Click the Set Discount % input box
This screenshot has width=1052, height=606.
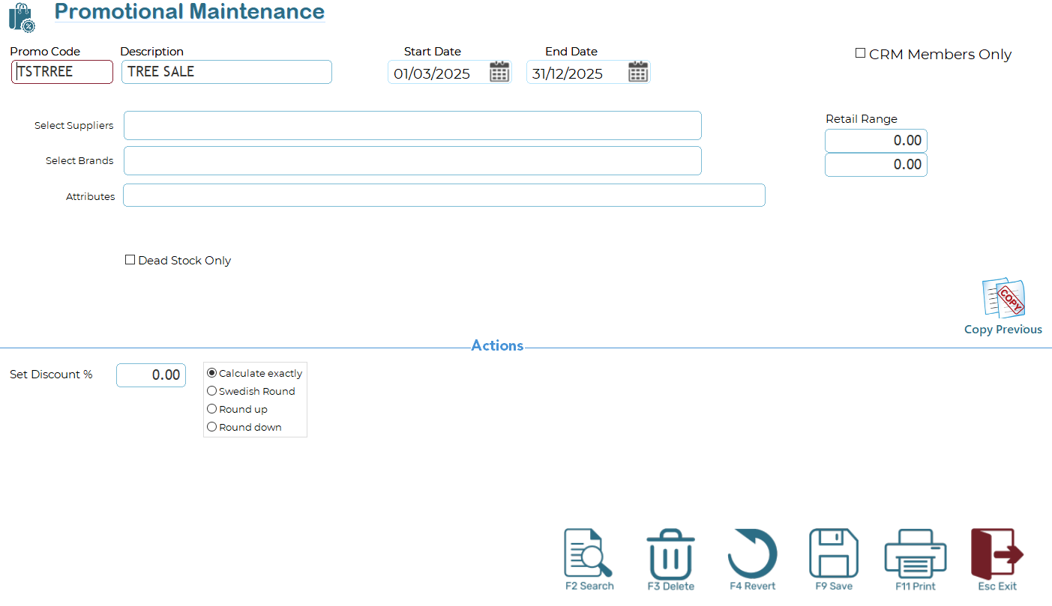pyautogui.click(x=151, y=375)
